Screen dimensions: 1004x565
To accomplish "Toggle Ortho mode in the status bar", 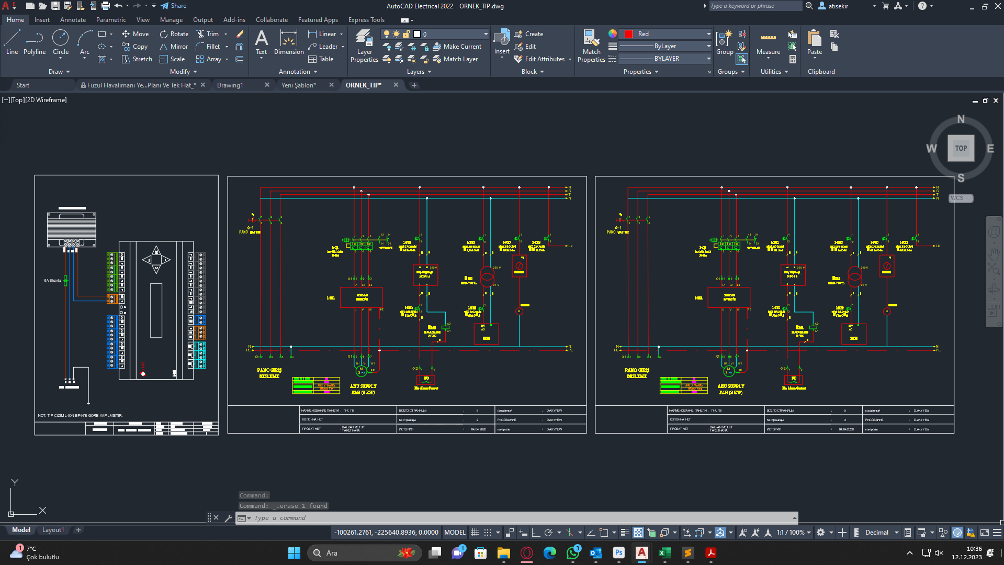I will tap(535, 533).
